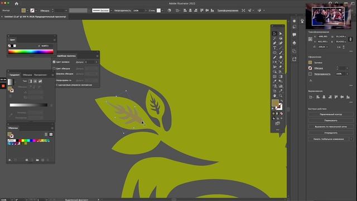Click the Expand shape quick action button
Viewport: 357px width, 201px height.
coord(331,121)
